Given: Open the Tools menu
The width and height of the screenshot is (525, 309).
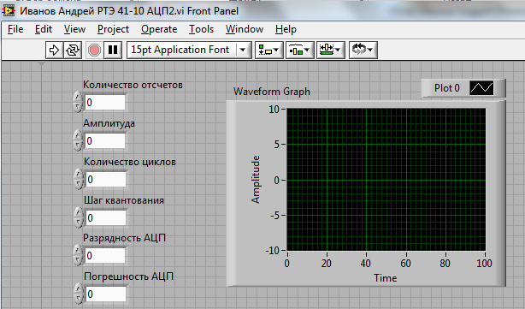Looking at the screenshot, I should (201, 29).
